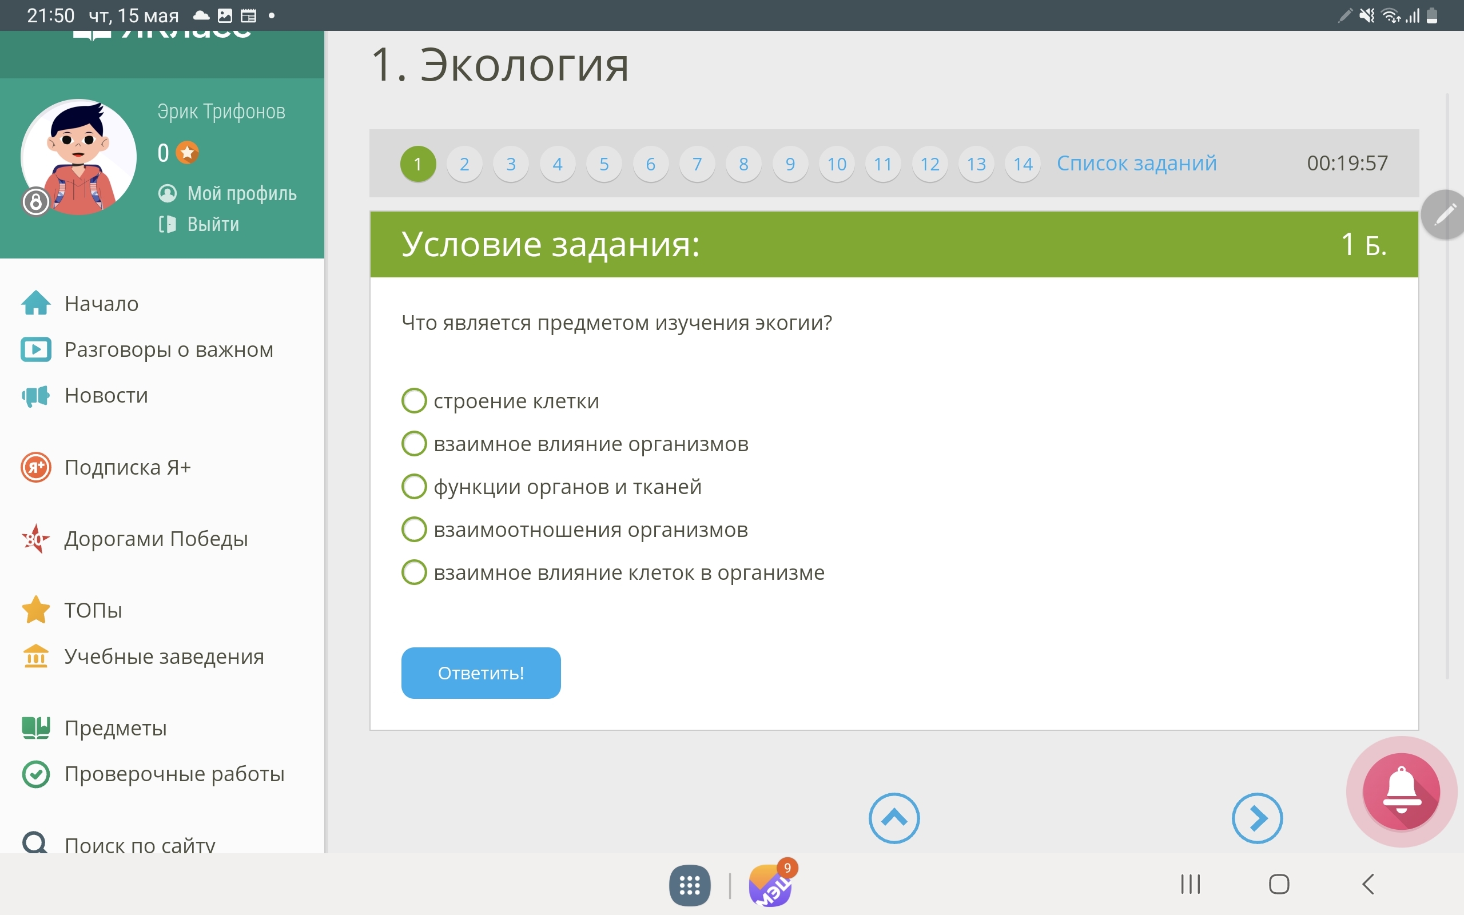1464x915 pixels.
Task: Open Android app drawer grid icon
Action: 690,885
